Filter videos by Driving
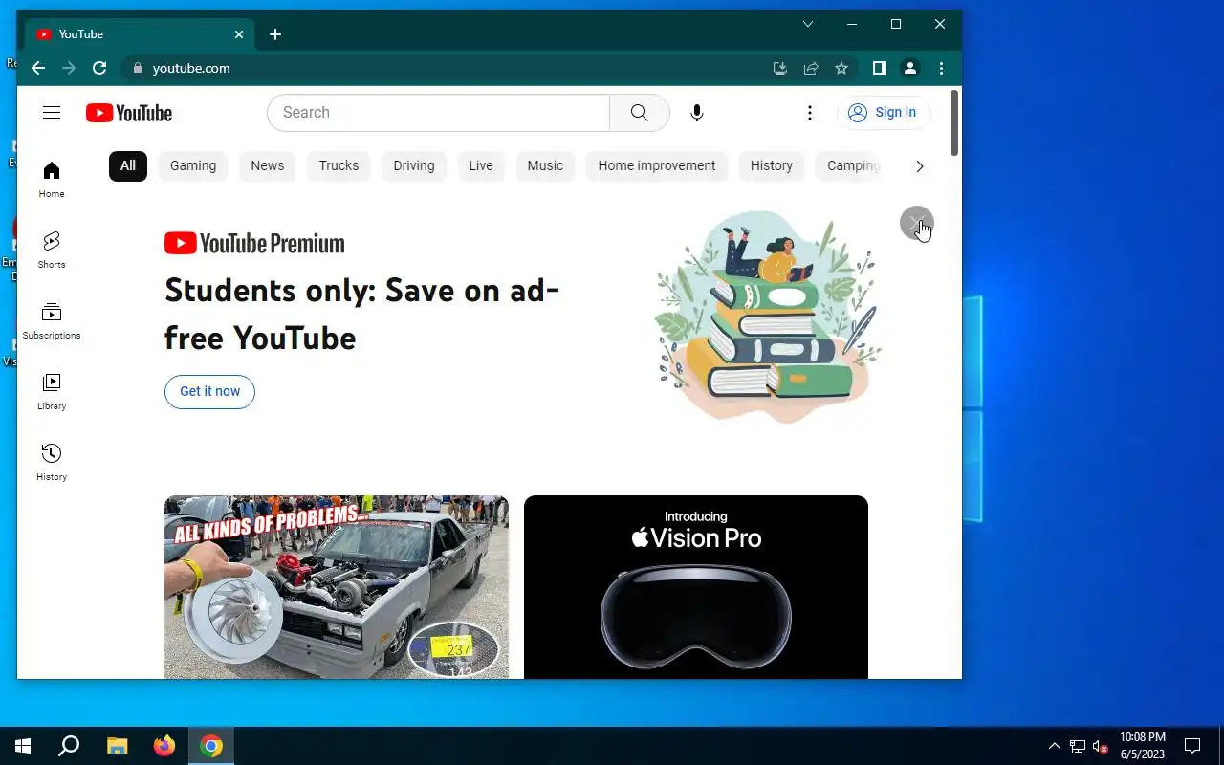 414,165
